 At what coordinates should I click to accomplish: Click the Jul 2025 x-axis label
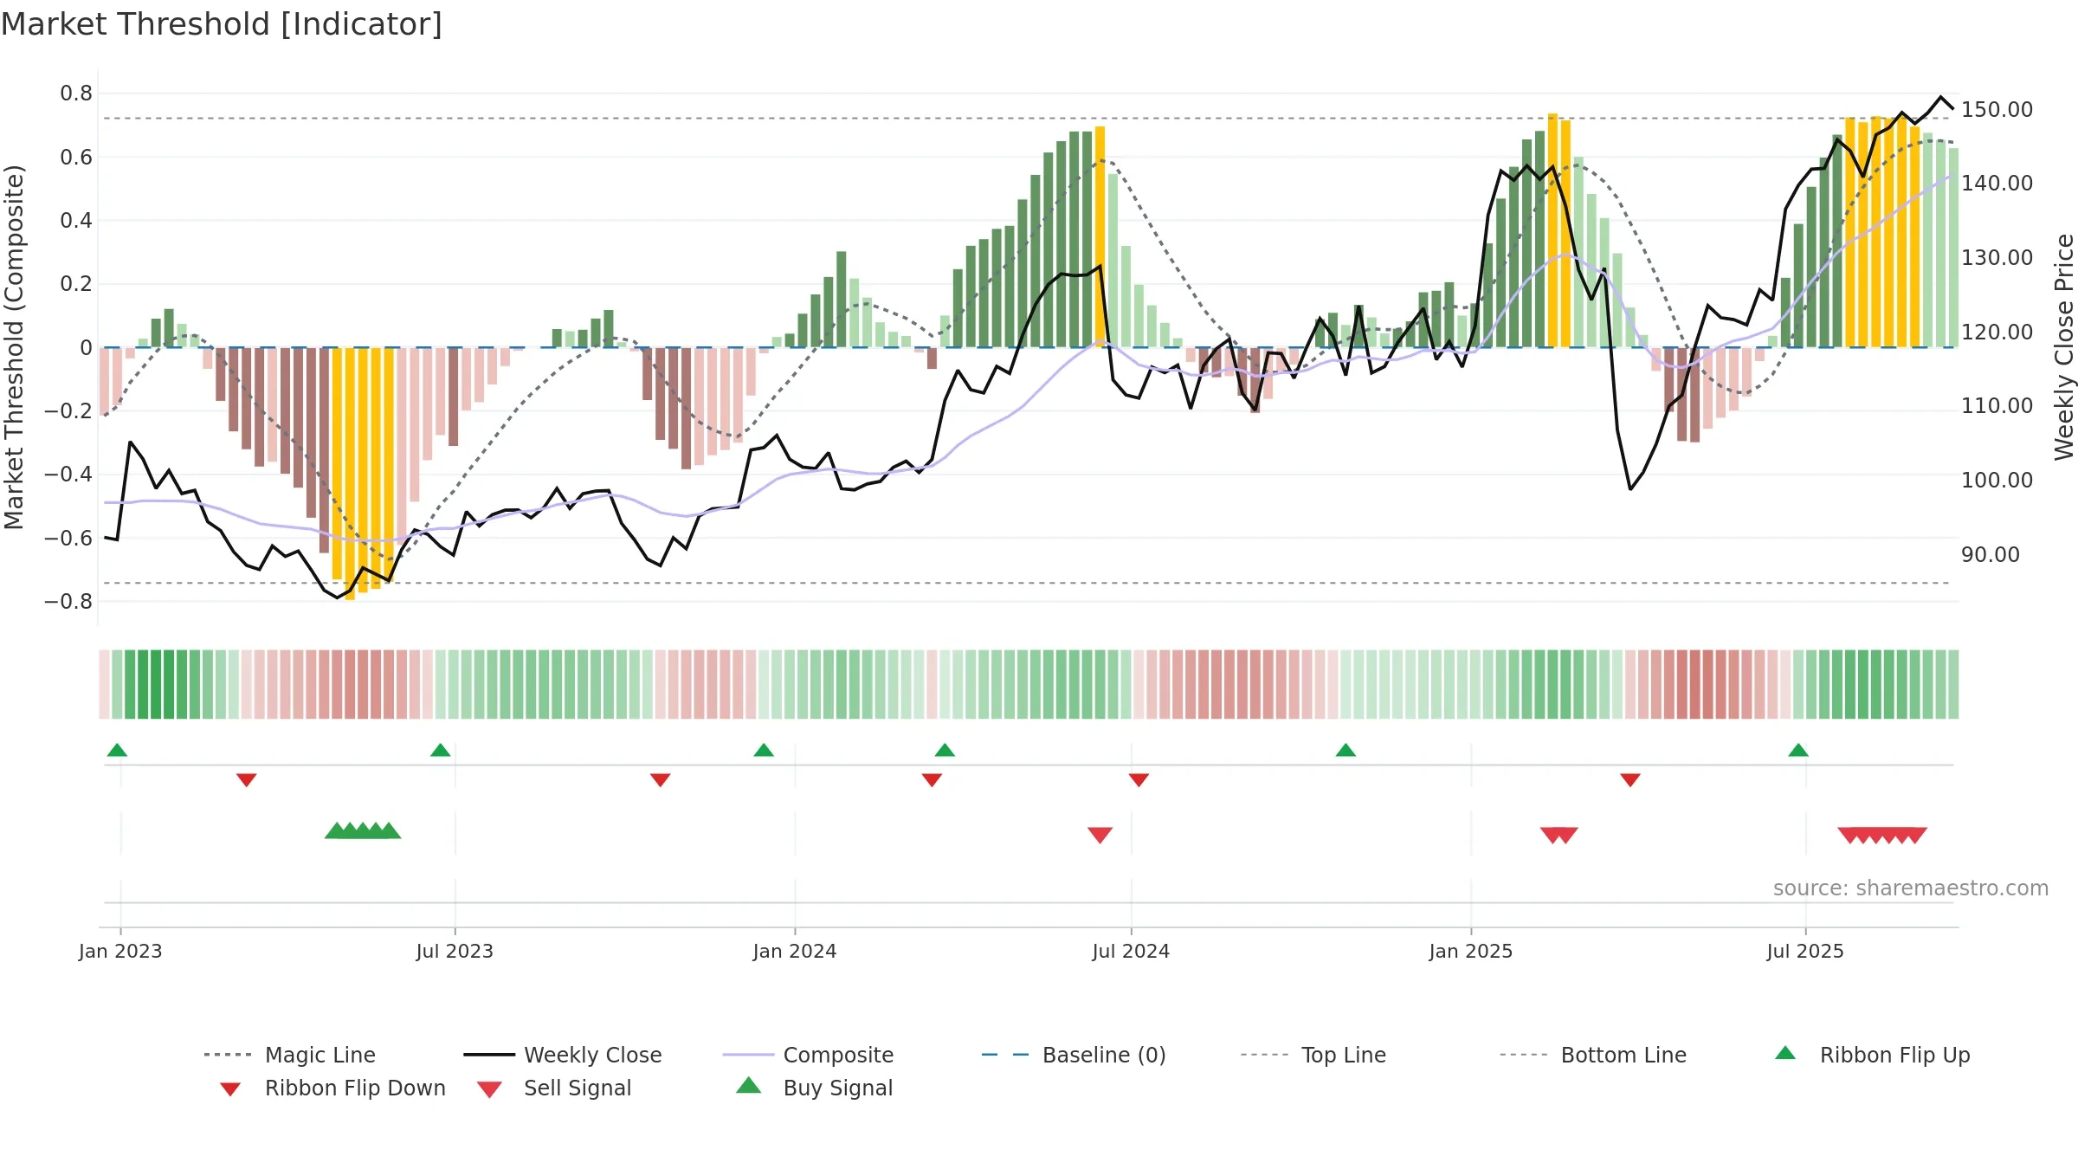point(1805,951)
